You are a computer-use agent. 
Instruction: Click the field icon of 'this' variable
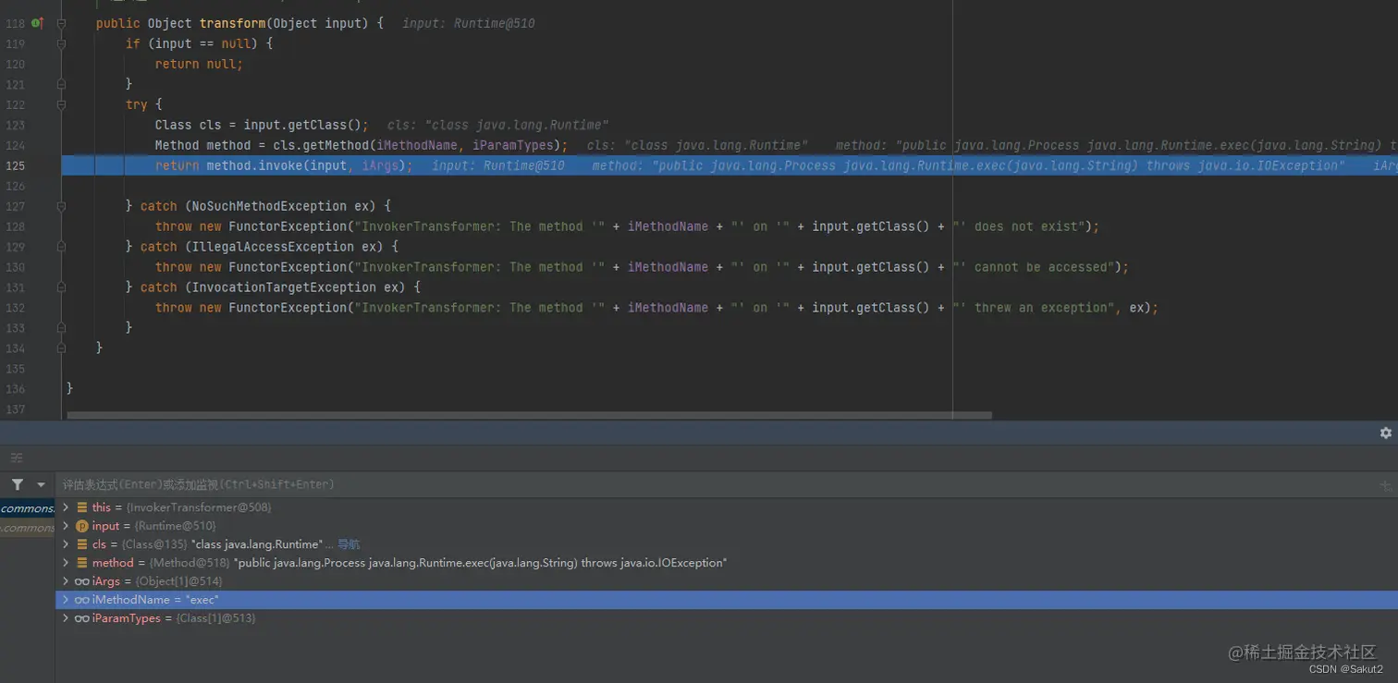coord(82,507)
